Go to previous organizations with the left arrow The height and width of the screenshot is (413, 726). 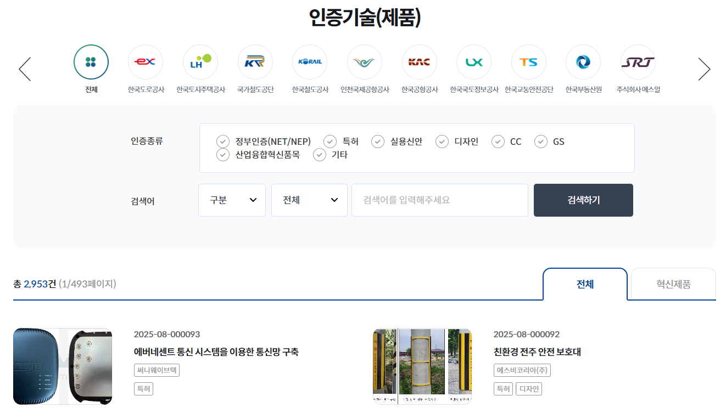click(25, 69)
